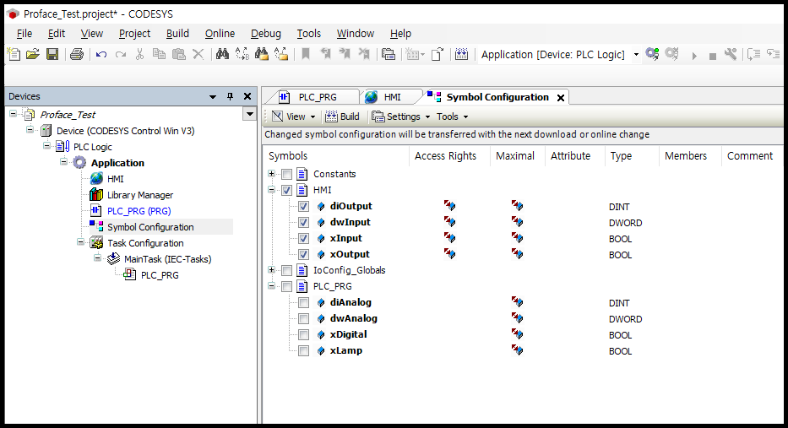Screen dimensions: 788x428
Task: Check the xLamp symbol checkbox
Action: pos(303,350)
